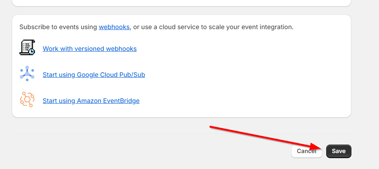Follow the Amazon EventBridge setup link
379x169 pixels.
tap(91, 101)
